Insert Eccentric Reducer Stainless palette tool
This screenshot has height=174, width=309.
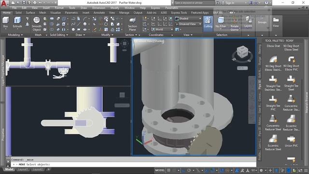click(291, 123)
